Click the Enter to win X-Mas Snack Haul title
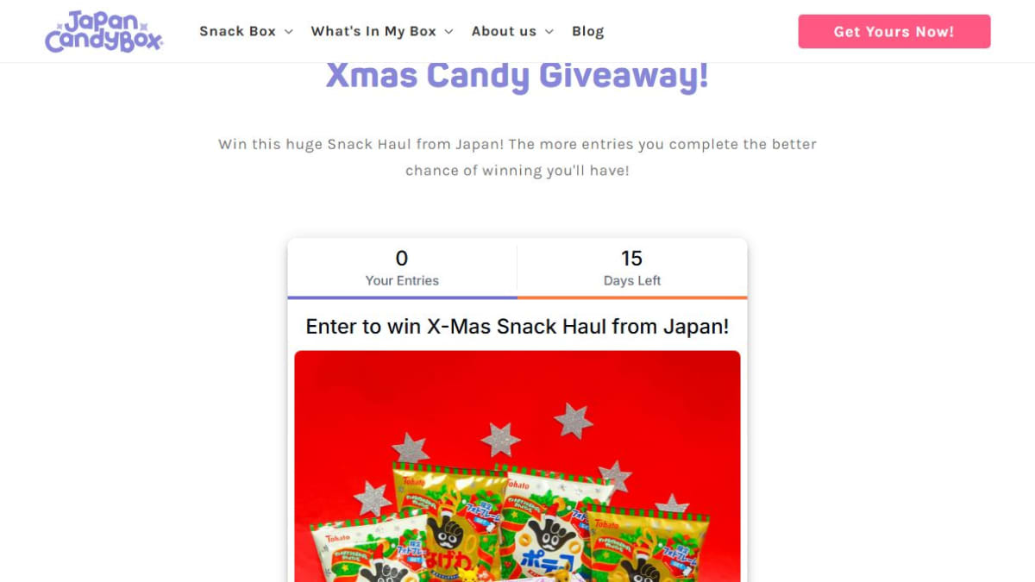The image size is (1035, 582). tap(517, 327)
